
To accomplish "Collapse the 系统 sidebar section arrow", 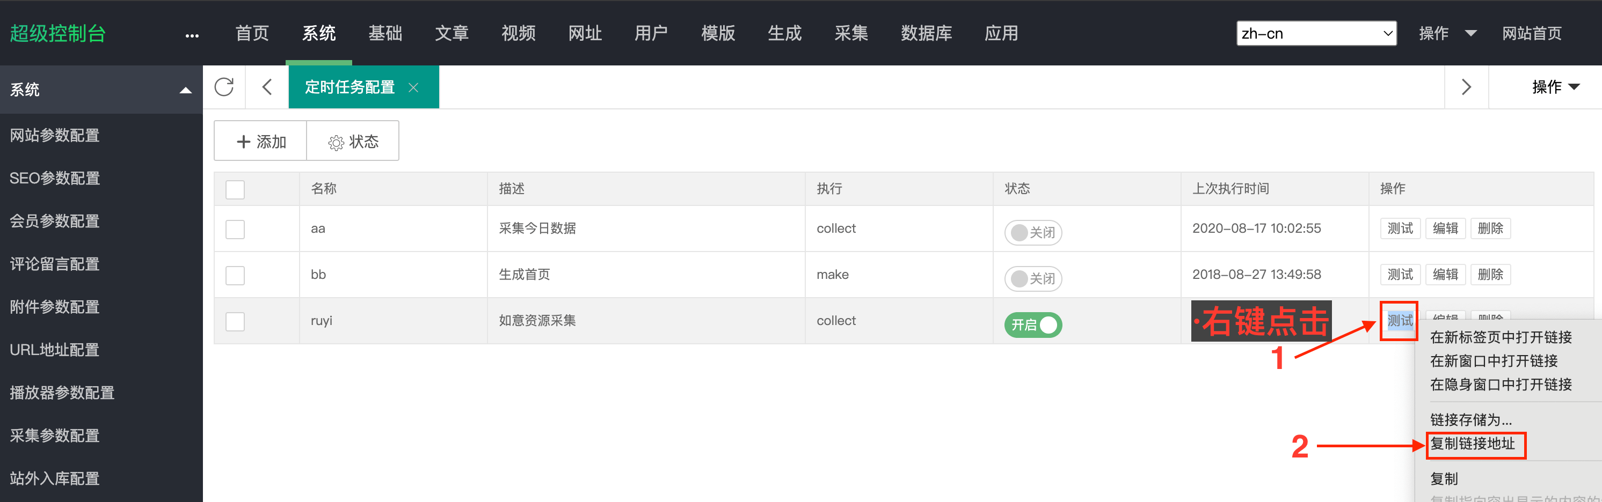I will click(x=185, y=90).
